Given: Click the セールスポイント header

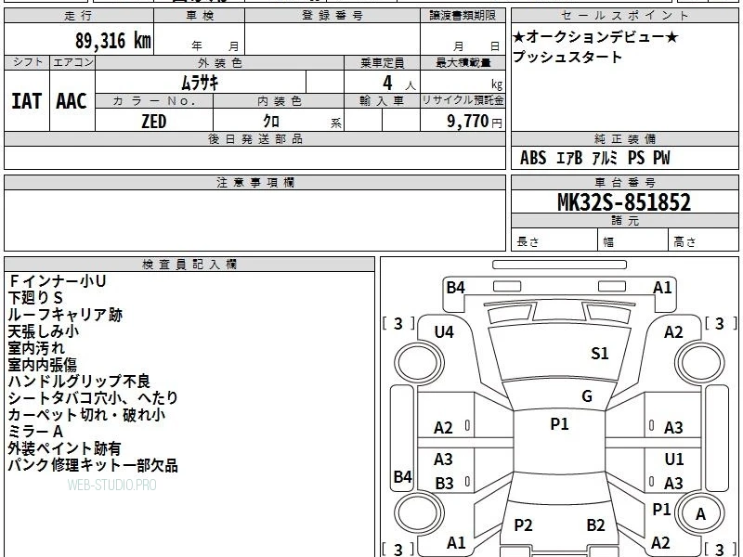Looking at the screenshot, I should pyautogui.click(x=624, y=16).
